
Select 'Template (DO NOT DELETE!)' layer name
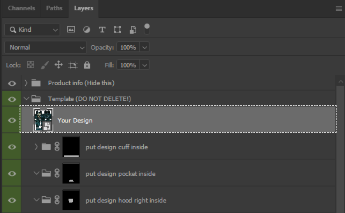(89, 99)
